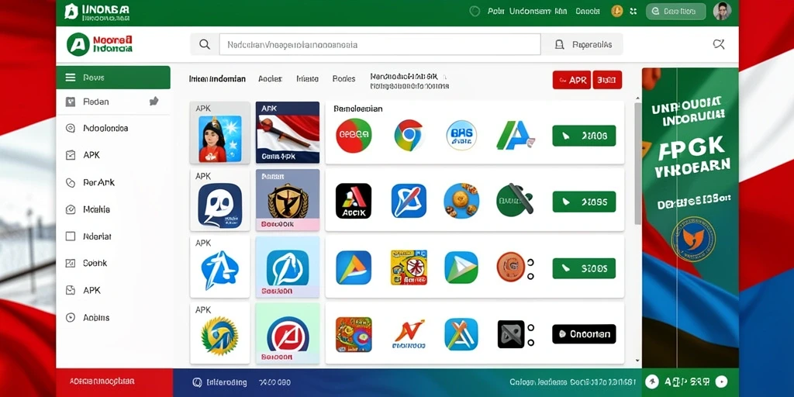Open the Aoder tab

click(x=270, y=79)
